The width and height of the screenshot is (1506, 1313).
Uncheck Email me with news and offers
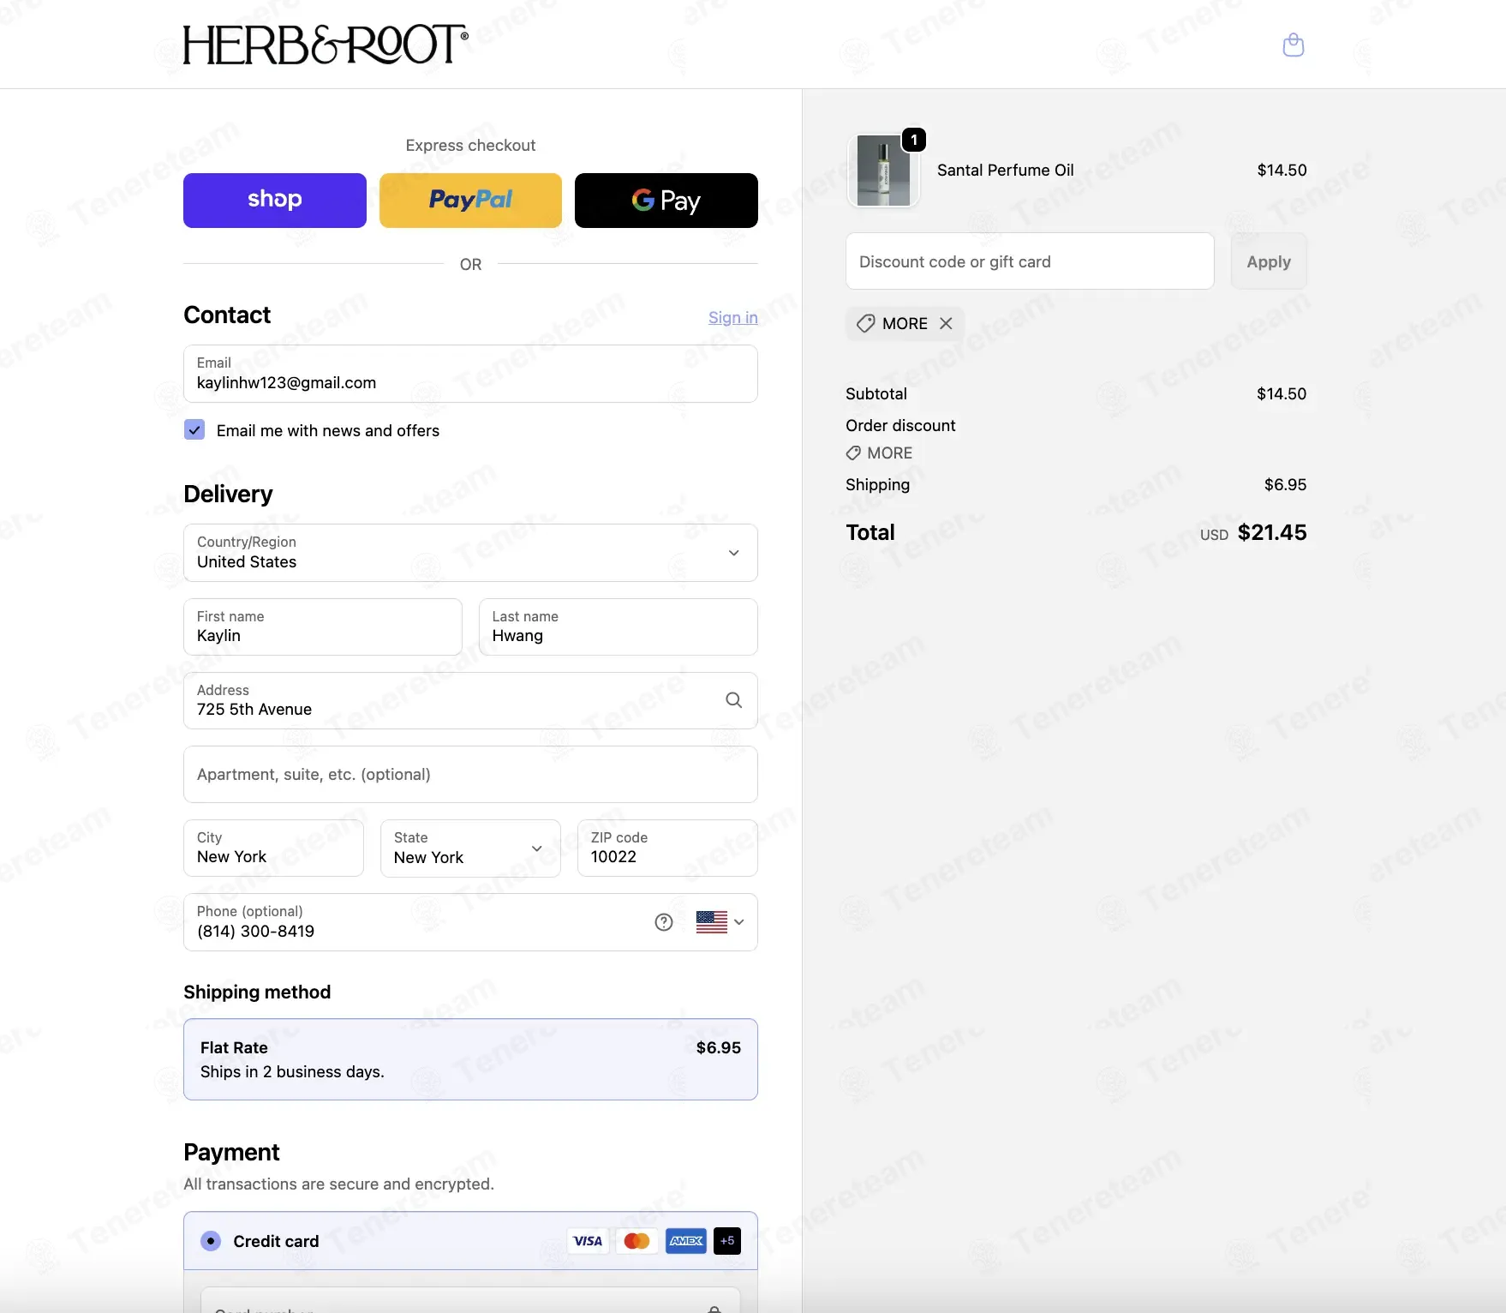pyautogui.click(x=194, y=430)
